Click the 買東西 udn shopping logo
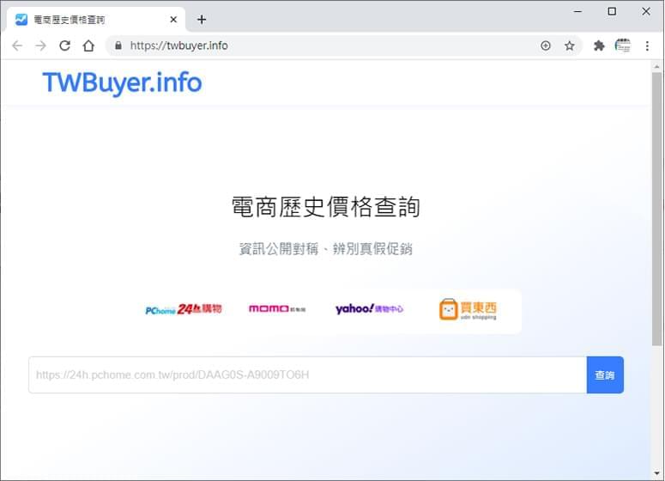Image resolution: width=665 pixels, height=481 pixels. click(x=468, y=309)
